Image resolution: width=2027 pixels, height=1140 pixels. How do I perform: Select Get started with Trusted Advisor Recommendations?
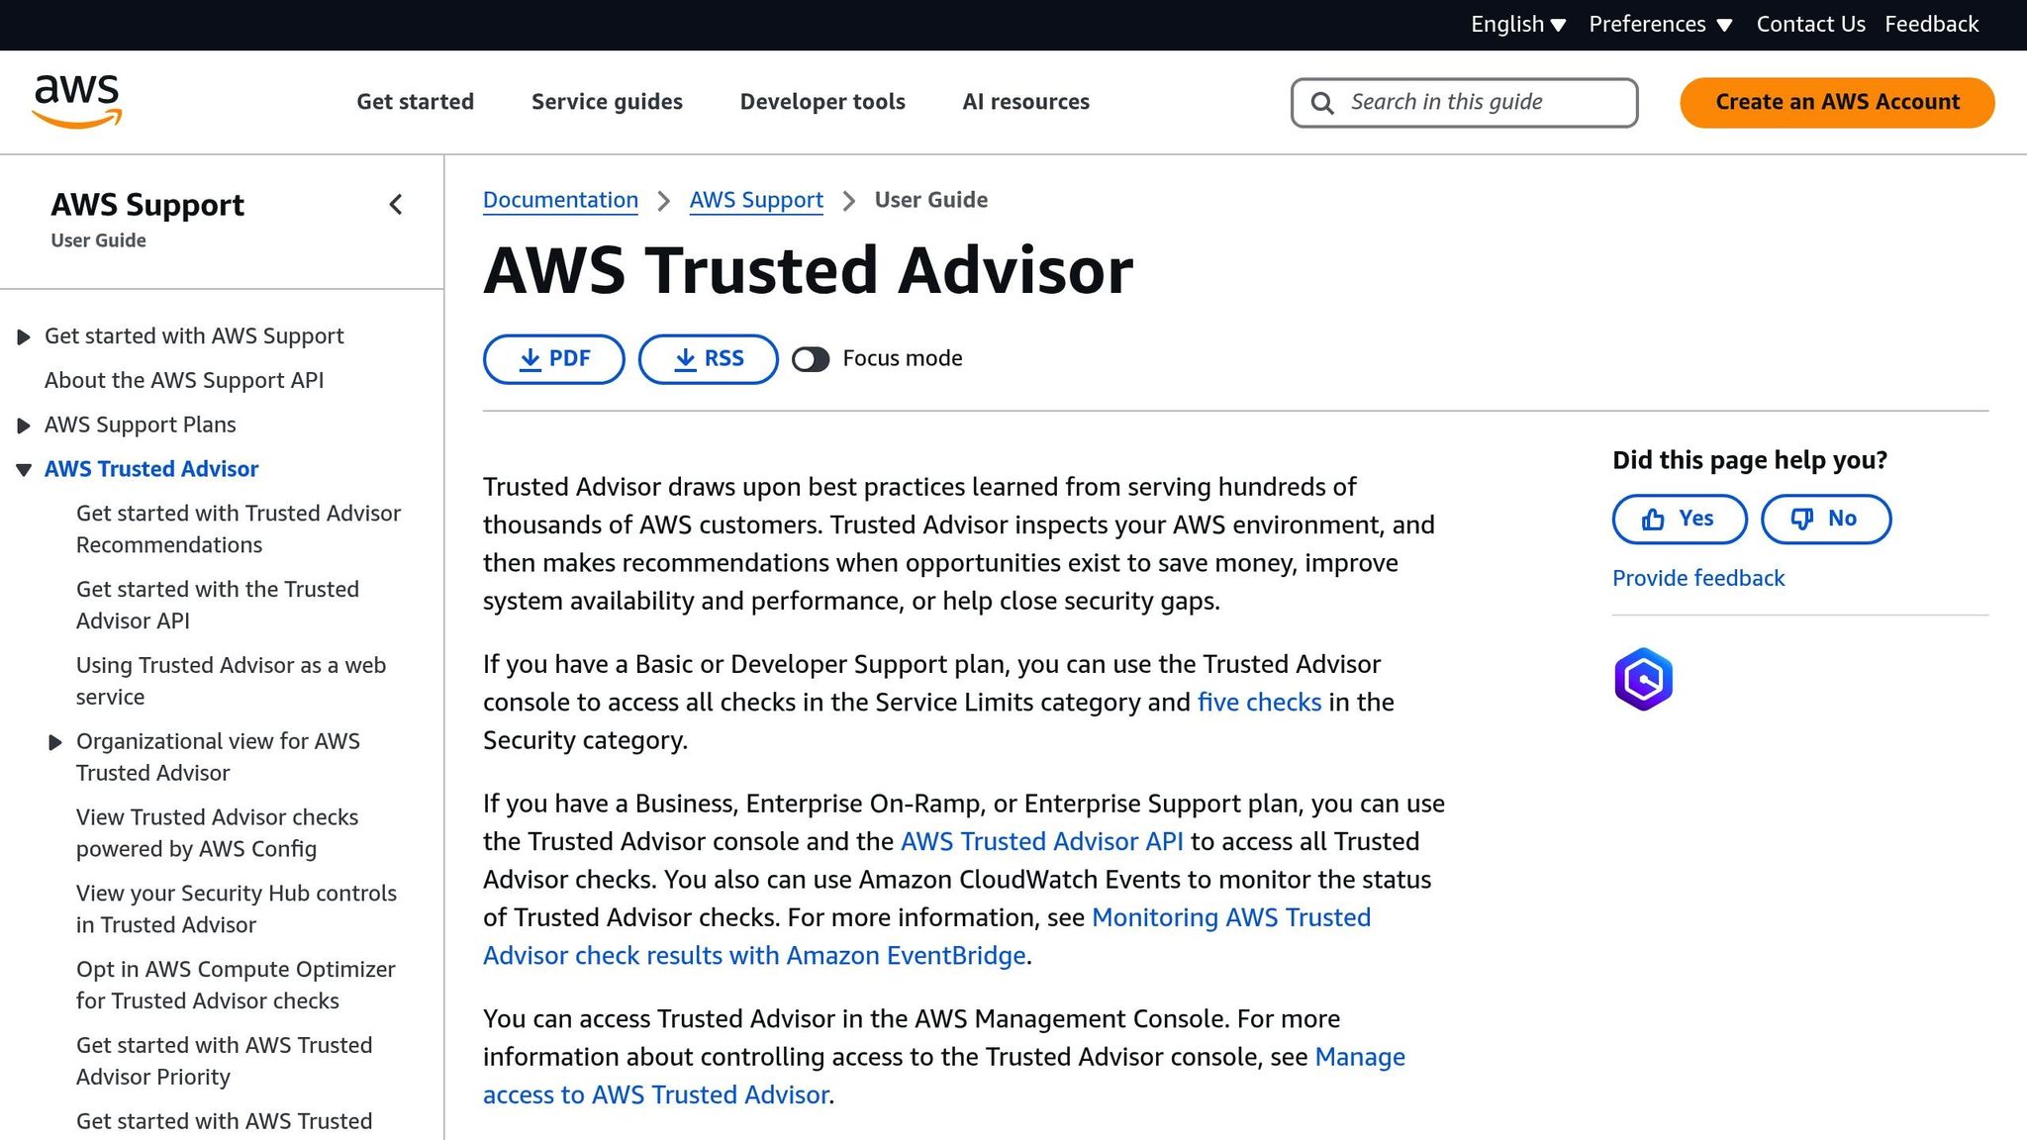[239, 529]
